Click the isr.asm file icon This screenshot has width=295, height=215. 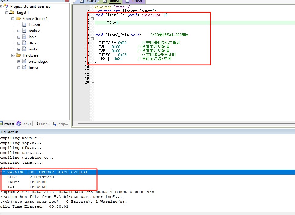(24, 25)
